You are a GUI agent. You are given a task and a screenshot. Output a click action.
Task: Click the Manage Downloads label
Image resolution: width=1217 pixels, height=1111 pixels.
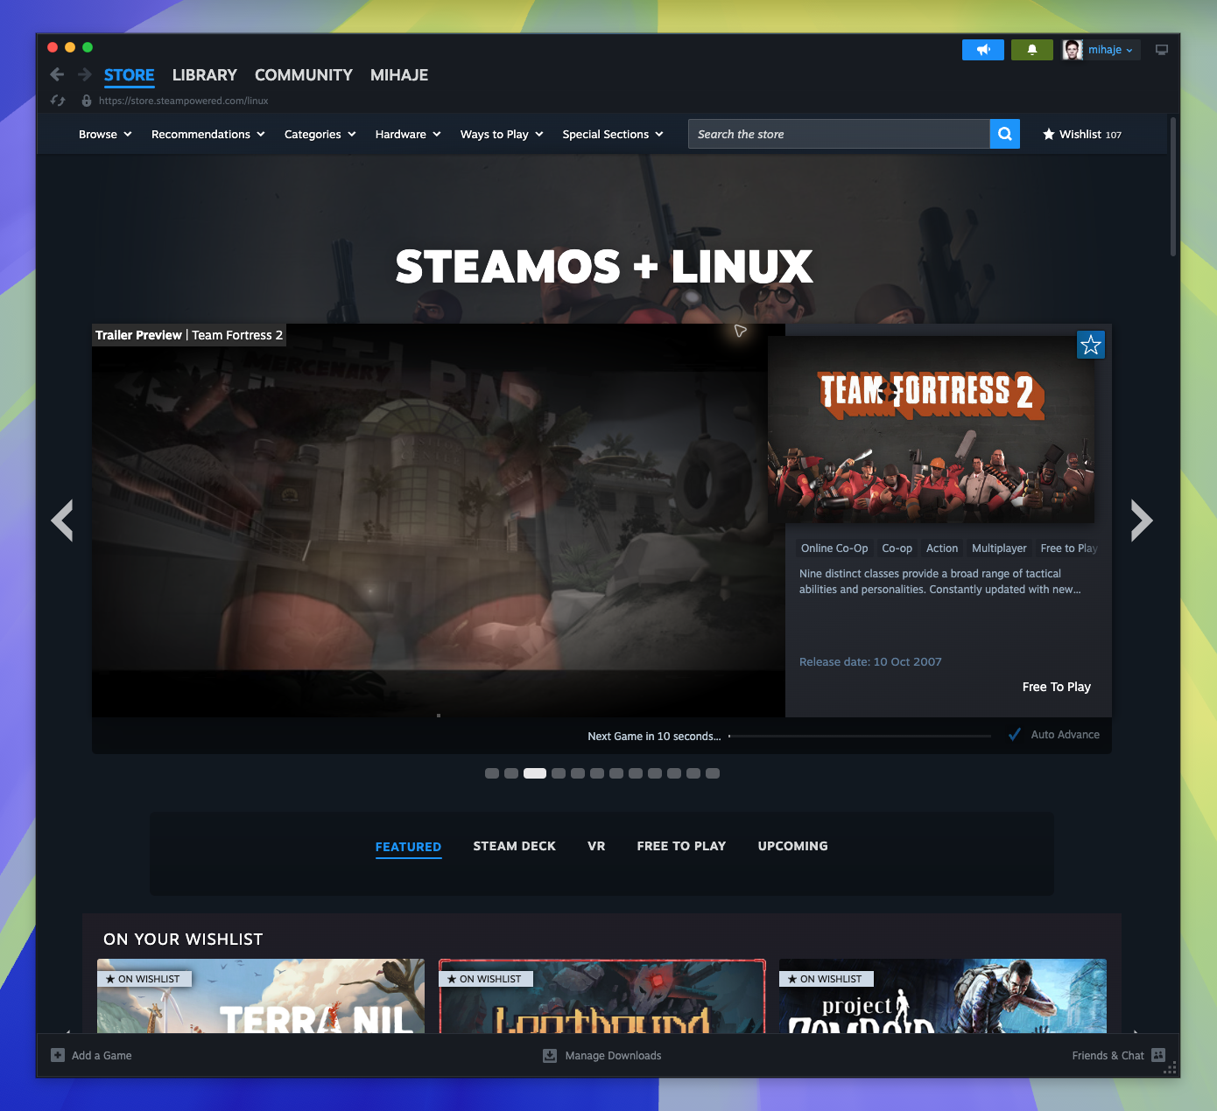click(x=613, y=1056)
